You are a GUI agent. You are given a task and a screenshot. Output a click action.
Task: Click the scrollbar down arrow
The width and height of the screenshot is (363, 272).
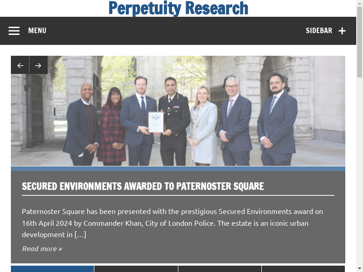(x=359, y=268)
